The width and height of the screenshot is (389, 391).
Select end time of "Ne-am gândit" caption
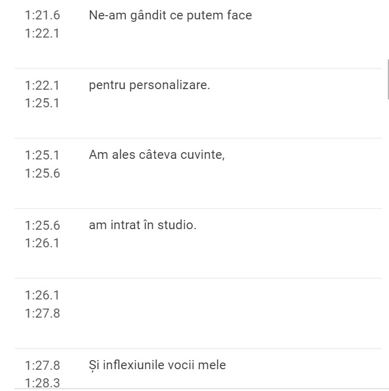coord(42,34)
